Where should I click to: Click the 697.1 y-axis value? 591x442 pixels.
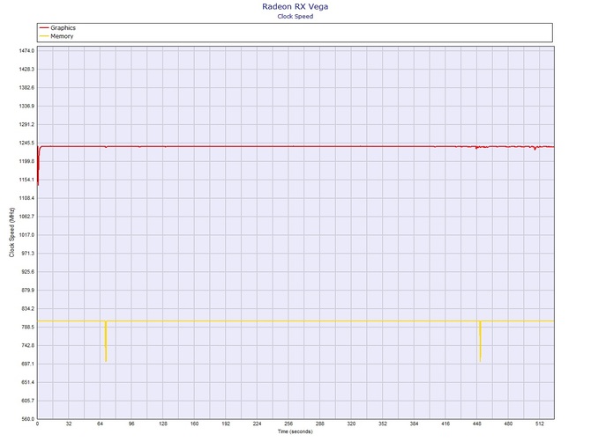tap(27, 364)
